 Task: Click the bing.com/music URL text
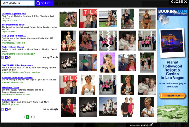(x=10, y=21)
